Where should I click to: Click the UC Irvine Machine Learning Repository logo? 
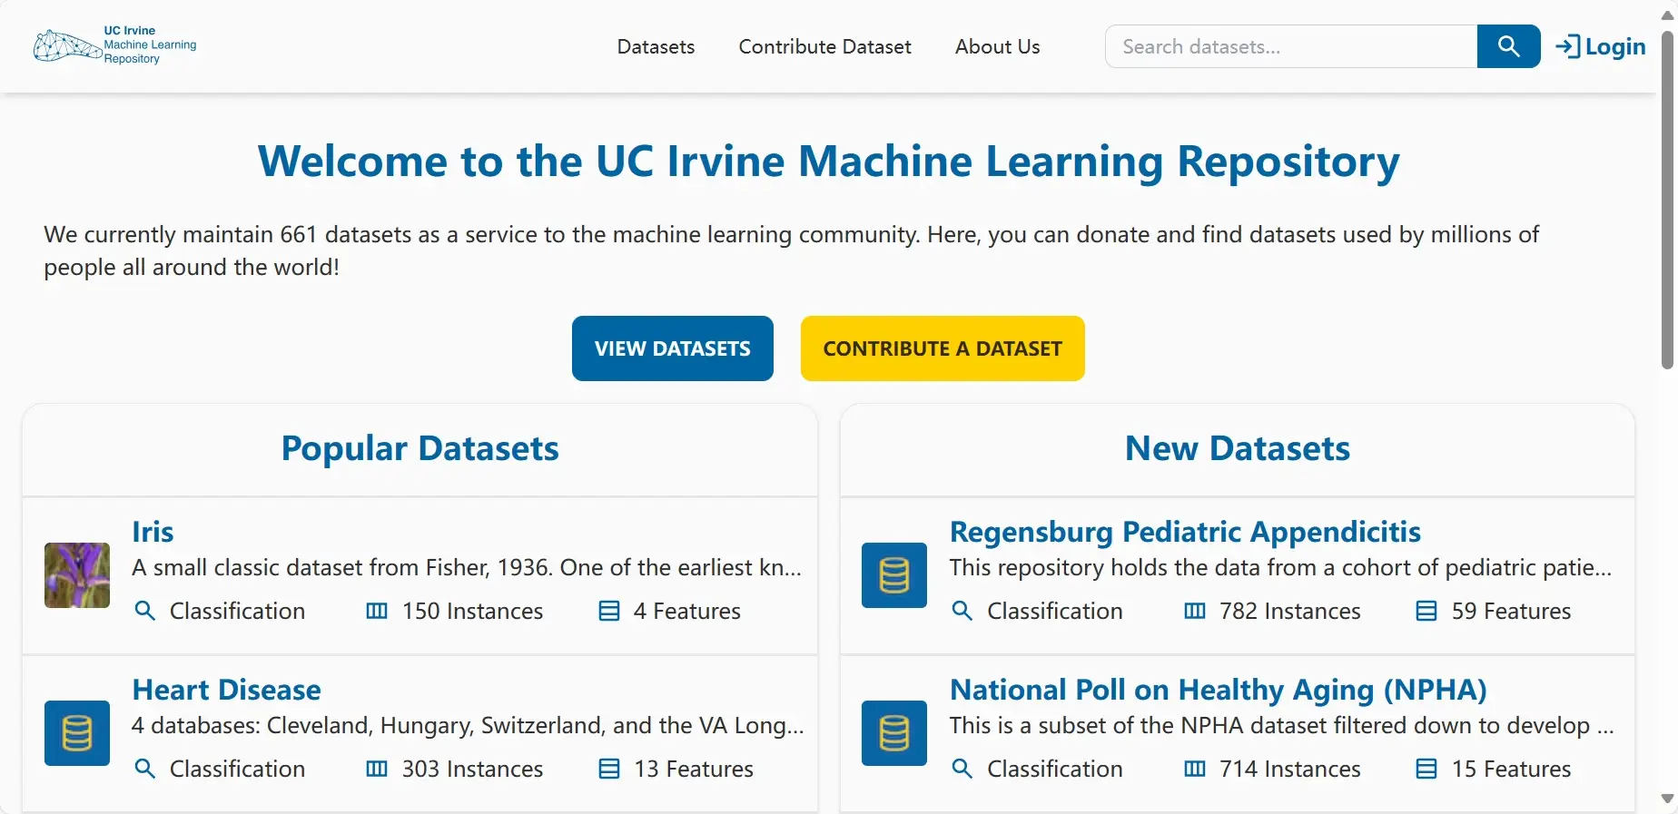(115, 45)
